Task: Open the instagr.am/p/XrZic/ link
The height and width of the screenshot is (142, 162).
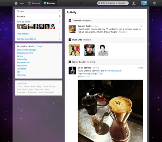Action: (x=91, y=74)
